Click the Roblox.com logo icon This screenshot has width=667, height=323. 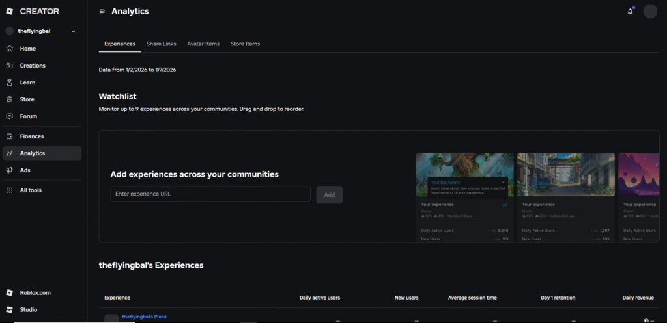coord(9,293)
